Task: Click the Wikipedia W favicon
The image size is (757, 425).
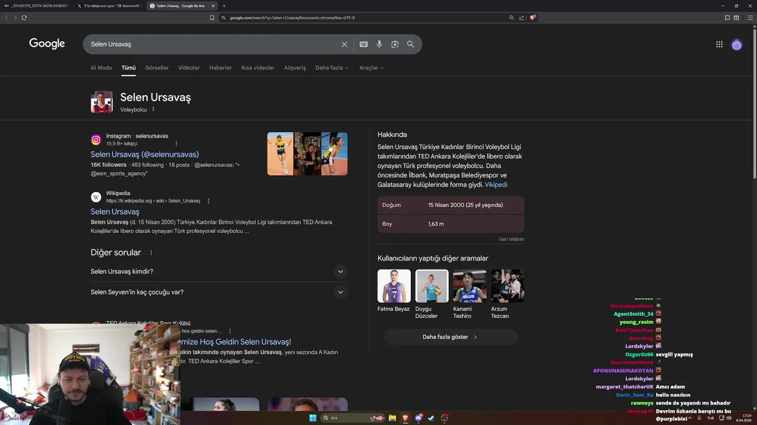Action: click(x=96, y=197)
